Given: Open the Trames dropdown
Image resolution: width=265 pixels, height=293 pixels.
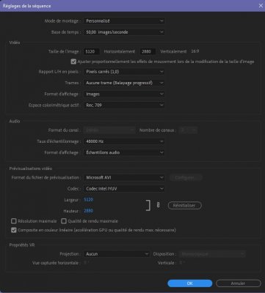Looking at the screenshot, I should click(124, 83).
